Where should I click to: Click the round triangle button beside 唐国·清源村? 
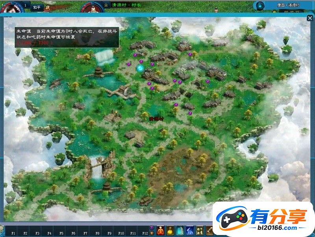pos(260,6)
